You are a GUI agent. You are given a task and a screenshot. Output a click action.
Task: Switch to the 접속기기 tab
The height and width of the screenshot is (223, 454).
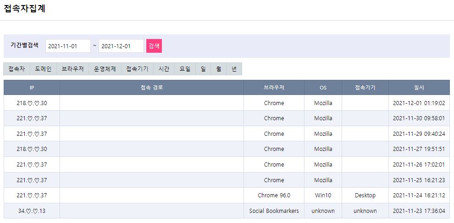click(137, 69)
